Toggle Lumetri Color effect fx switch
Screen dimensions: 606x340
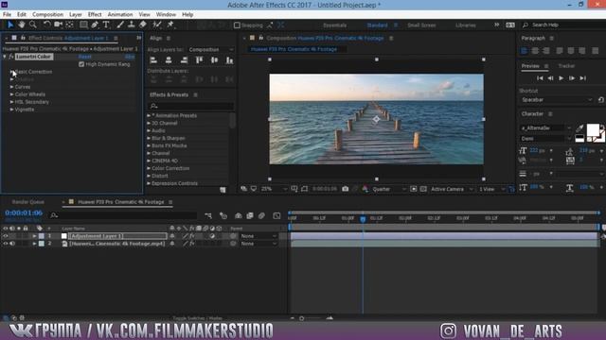coord(11,57)
